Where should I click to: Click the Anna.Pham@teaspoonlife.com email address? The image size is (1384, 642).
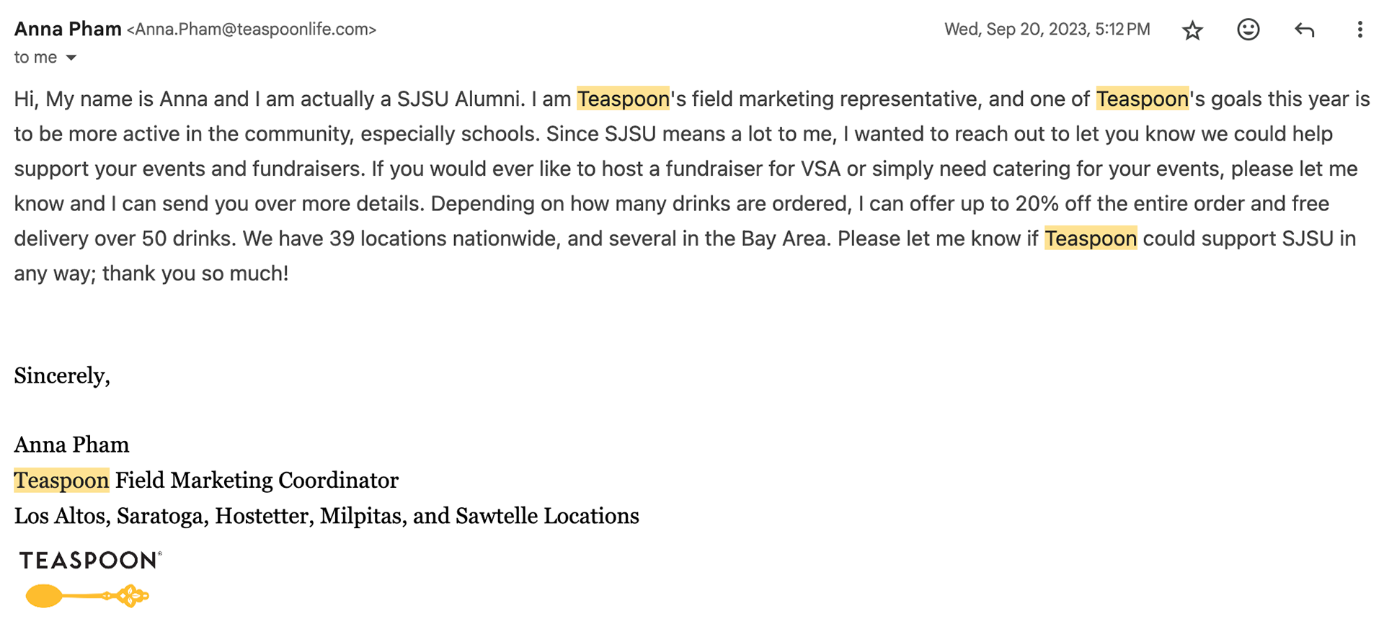(x=252, y=30)
